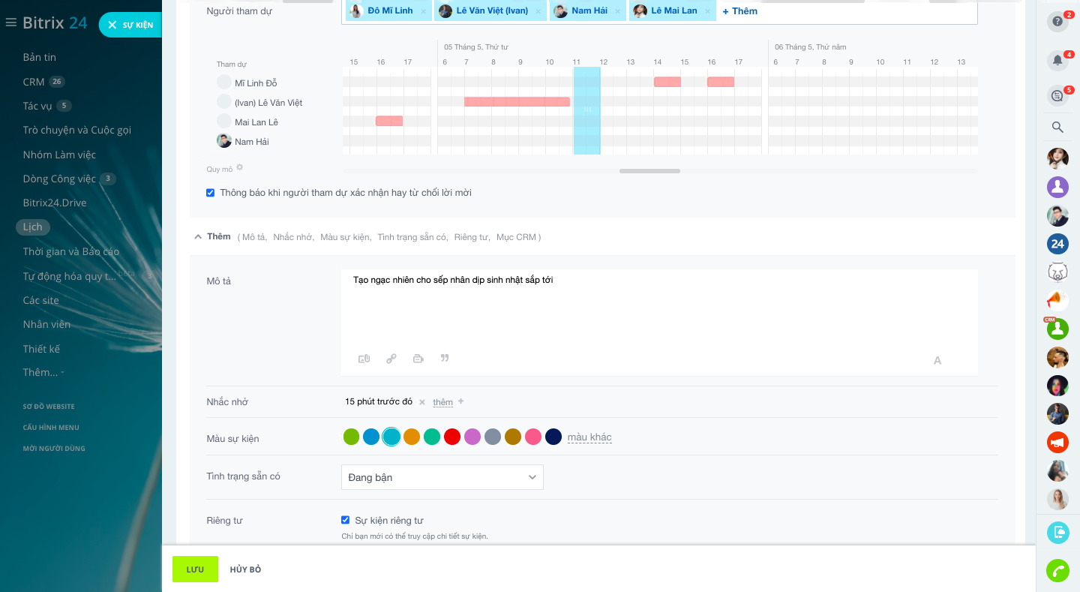
Task: Open the Tình trạng sẵn có dropdown
Action: pyautogui.click(x=442, y=477)
